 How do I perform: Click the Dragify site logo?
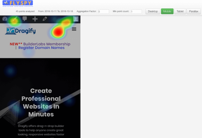pyautogui.click(x=21, y=31)
